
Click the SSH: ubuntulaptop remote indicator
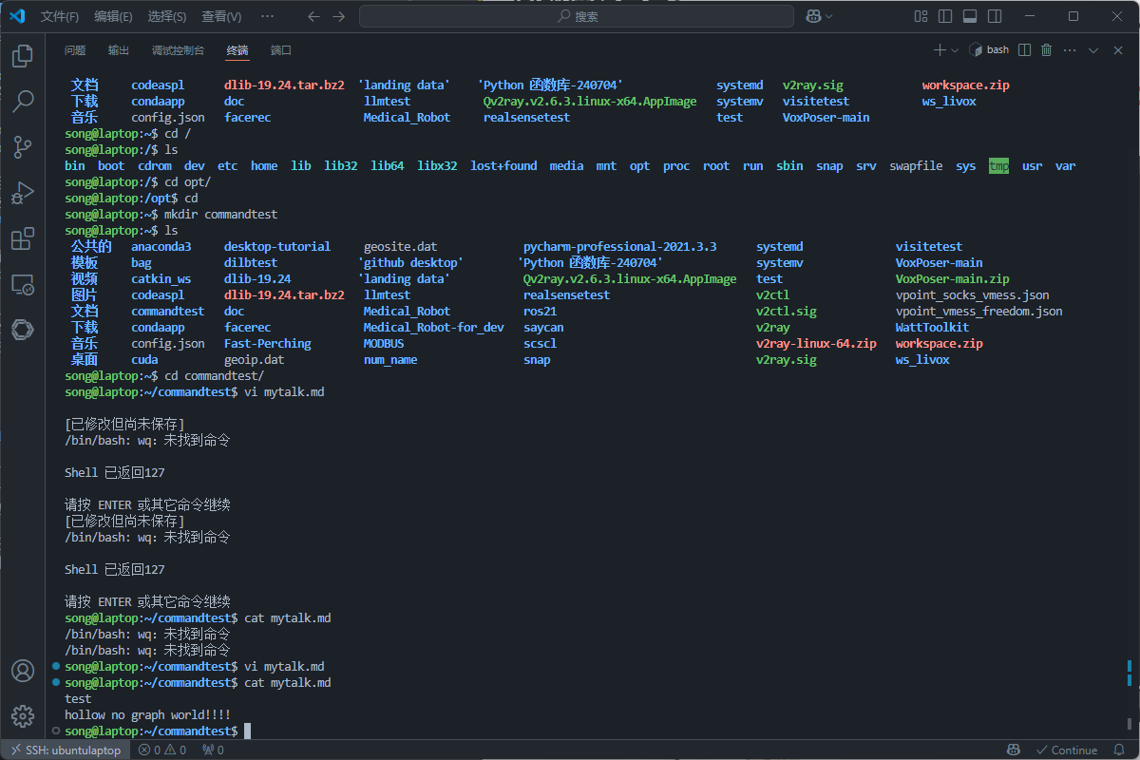[65, 750]
